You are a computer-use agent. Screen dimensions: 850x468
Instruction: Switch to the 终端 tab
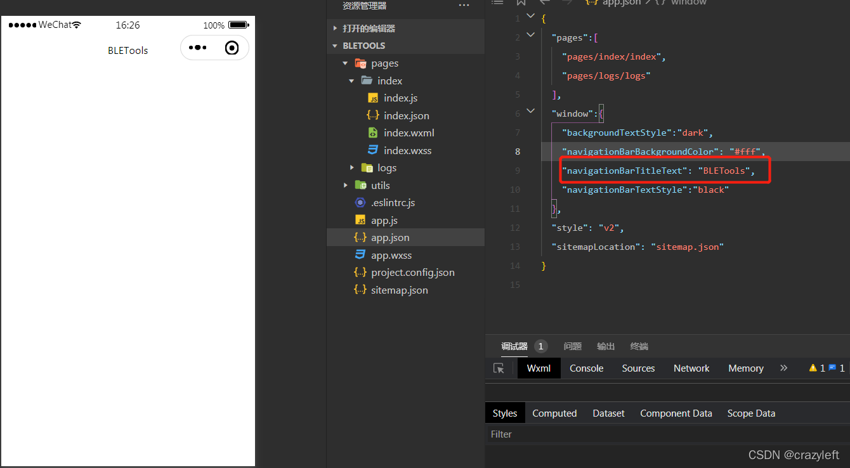(x=639, y=346)
